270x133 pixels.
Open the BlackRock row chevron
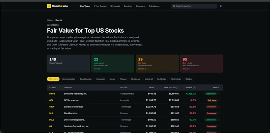tap(220, 113)
